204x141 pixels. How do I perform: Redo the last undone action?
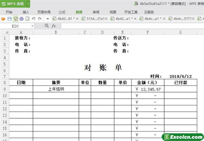tap(39, 19)
